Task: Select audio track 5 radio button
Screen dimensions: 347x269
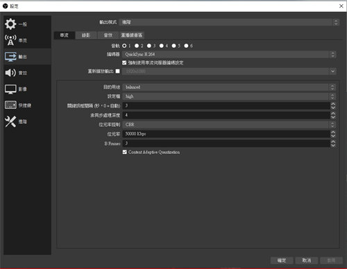Action: 174,46
